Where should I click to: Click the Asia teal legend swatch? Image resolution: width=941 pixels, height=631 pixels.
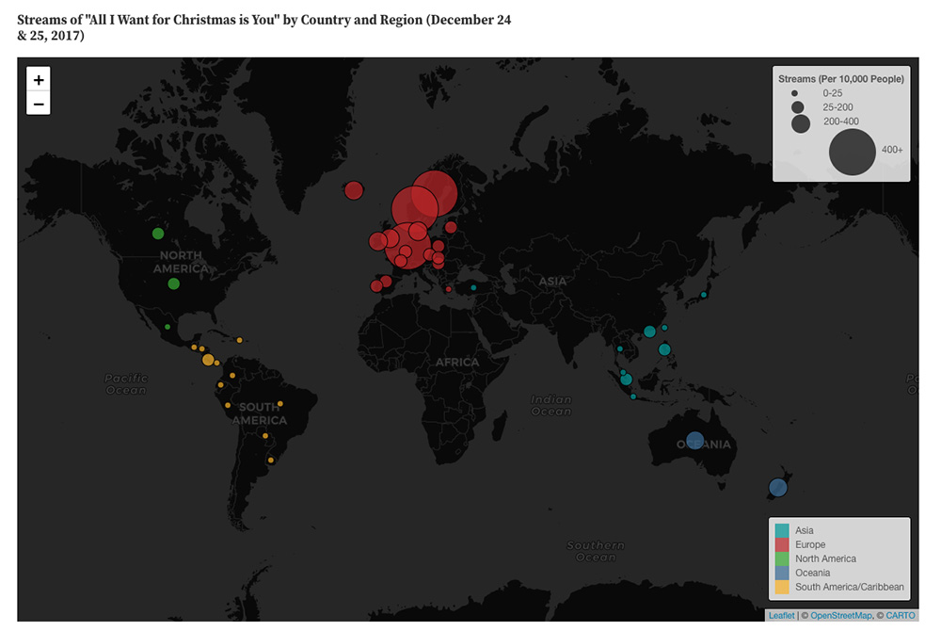(783, 531)
